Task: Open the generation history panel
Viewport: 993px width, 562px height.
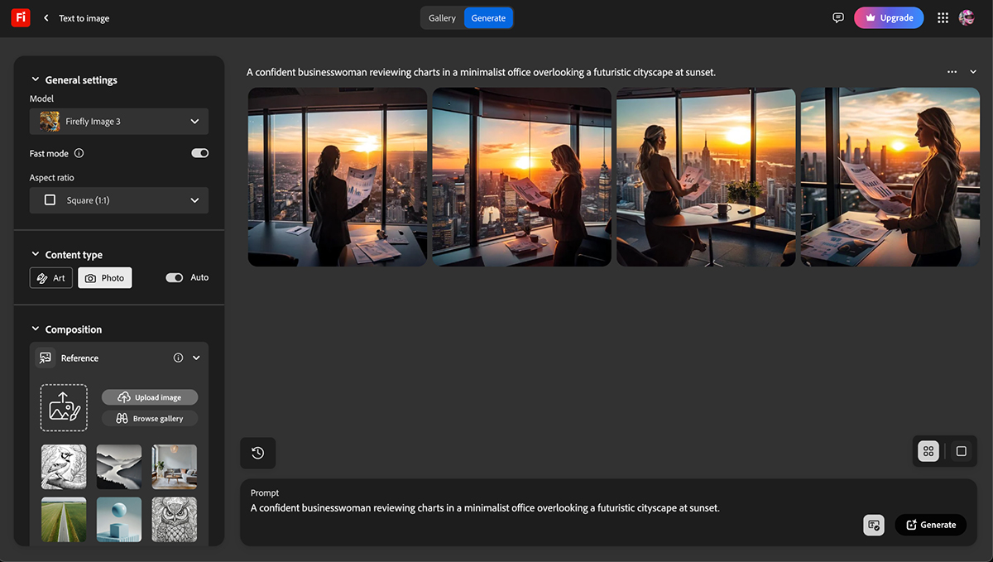Action: coord(257,453)
